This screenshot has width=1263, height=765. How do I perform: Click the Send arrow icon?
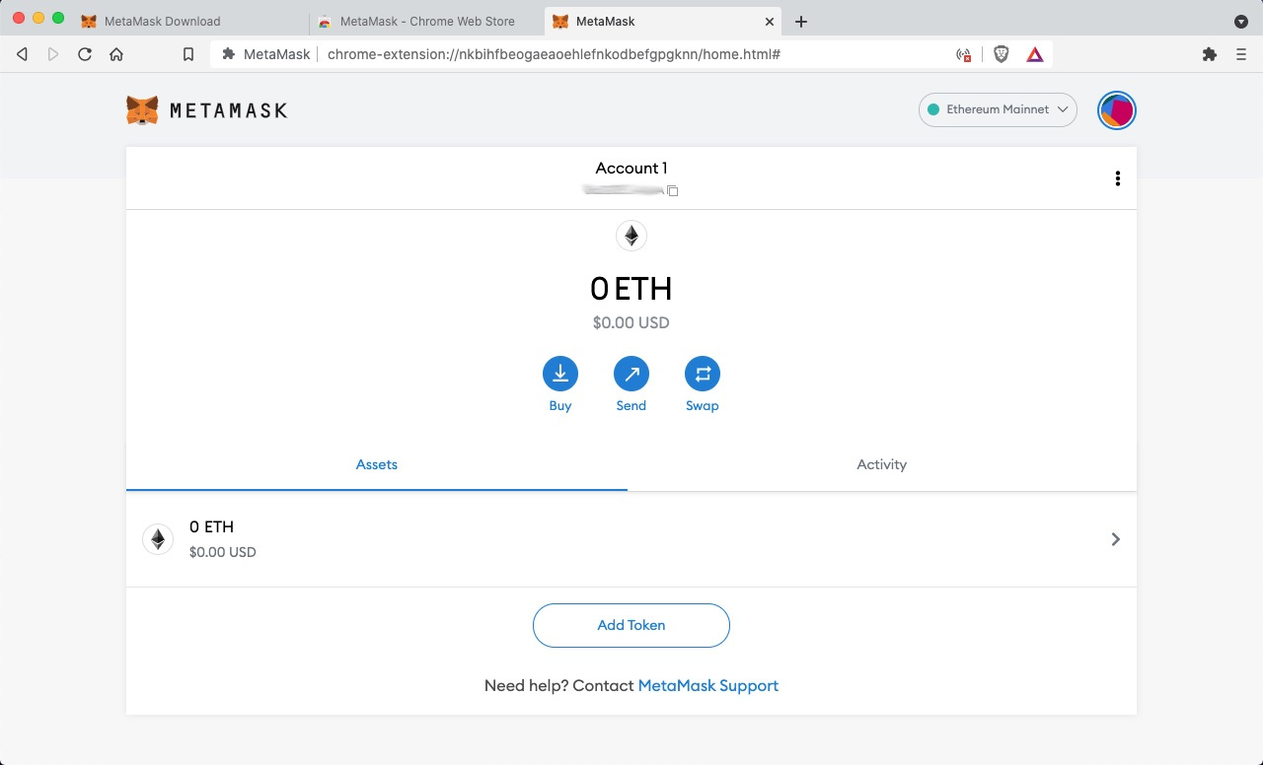[631, 374]
